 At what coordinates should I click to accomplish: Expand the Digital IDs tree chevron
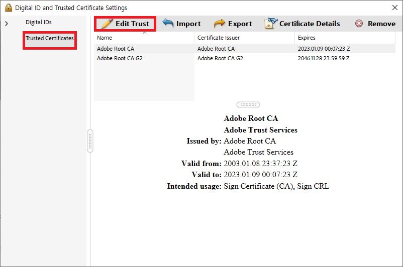[x=7, y=24]
